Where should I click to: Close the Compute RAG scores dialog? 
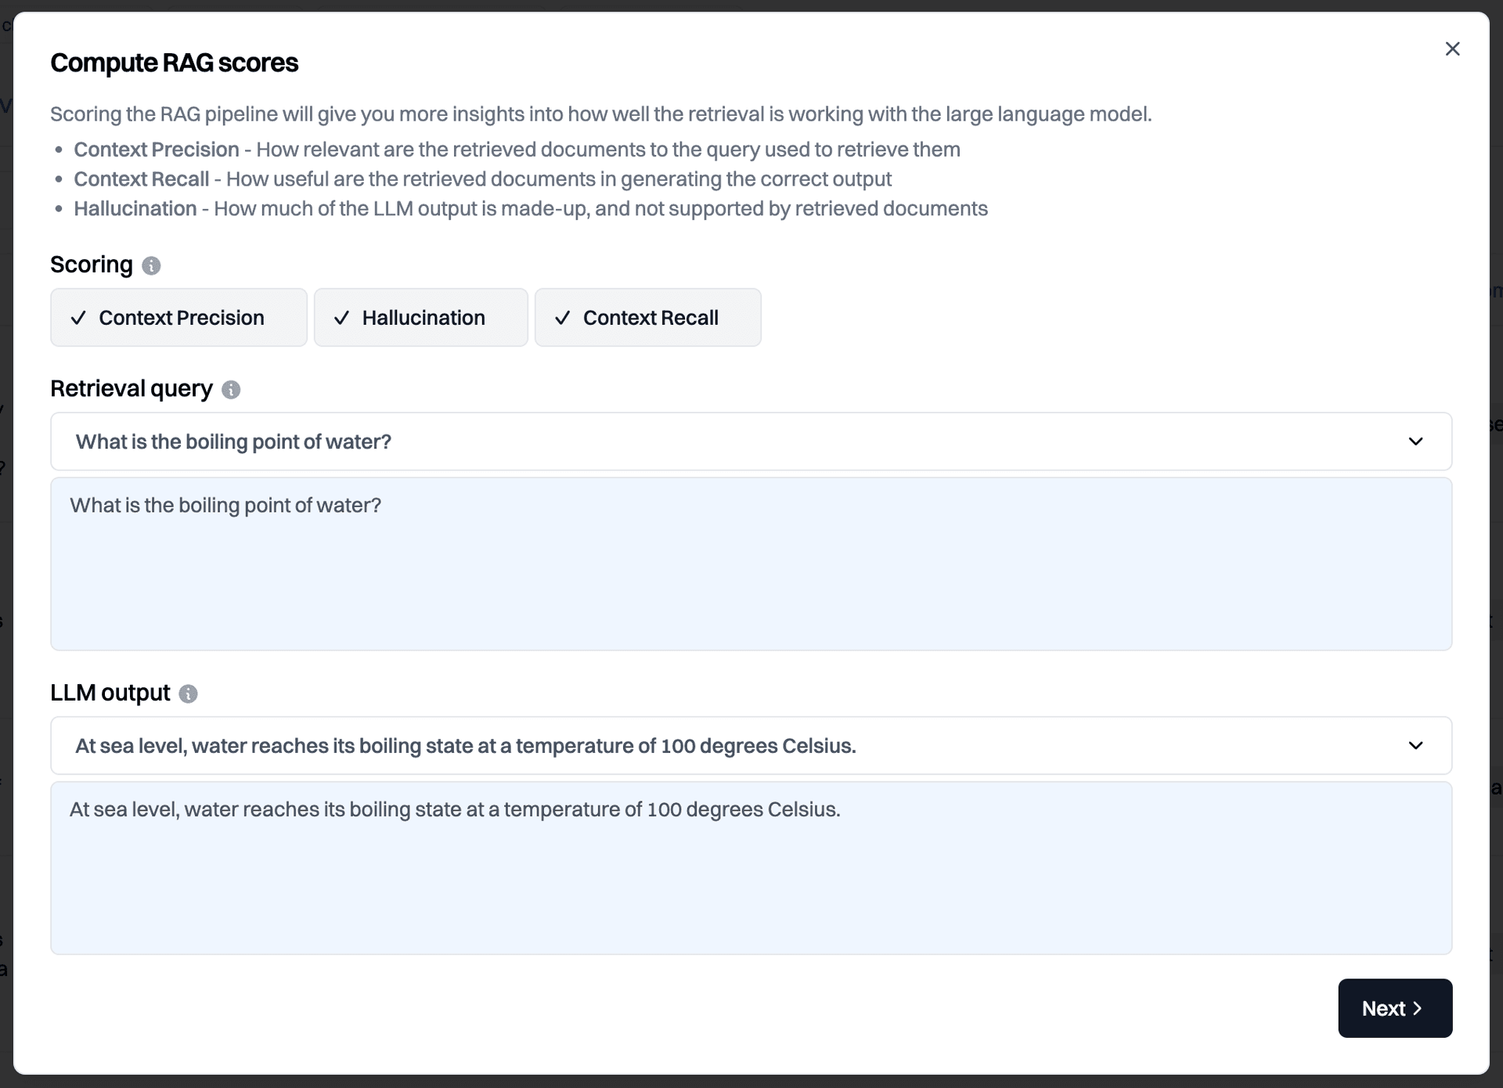(x=1452, y=49)
